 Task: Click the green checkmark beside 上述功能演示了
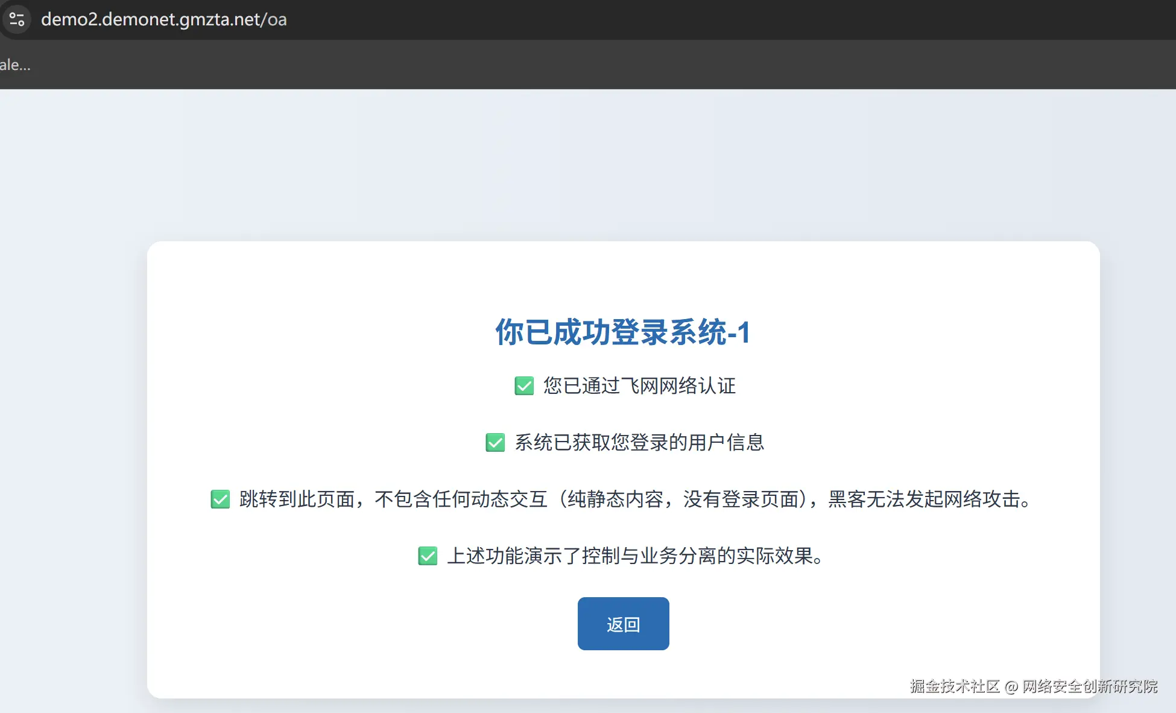point(428,556)
